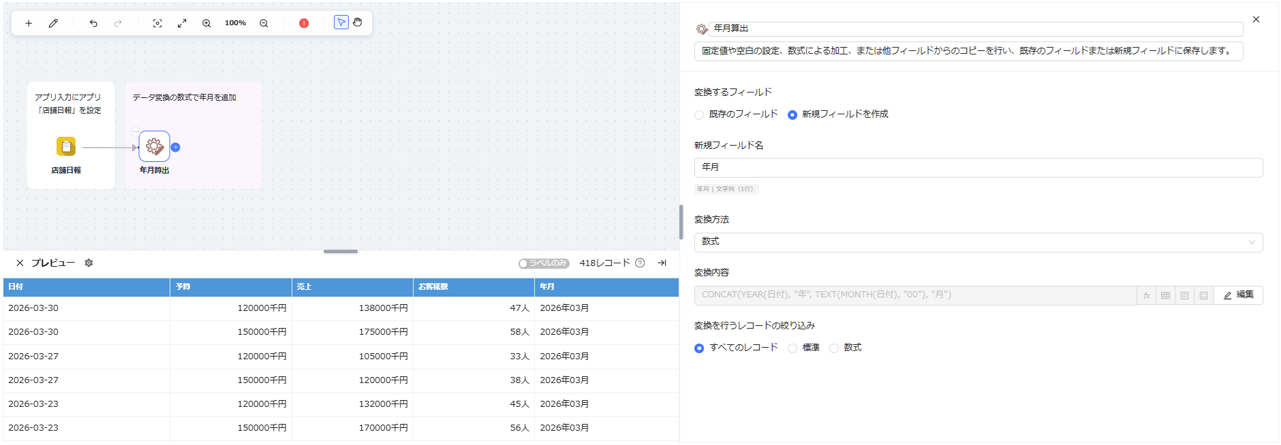Open preview settings gear icon

89,263
